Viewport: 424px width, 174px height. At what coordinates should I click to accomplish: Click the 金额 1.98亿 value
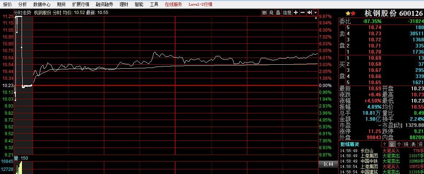[373, 119]
